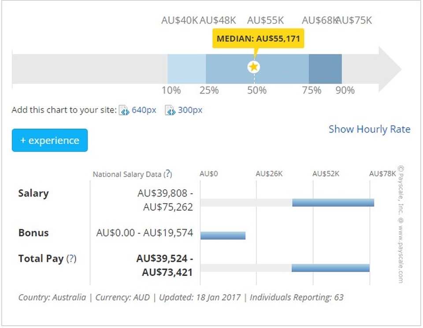Open National Salary Data help question mark
This screenshot has width=423, height=328.
click(168, 174)
